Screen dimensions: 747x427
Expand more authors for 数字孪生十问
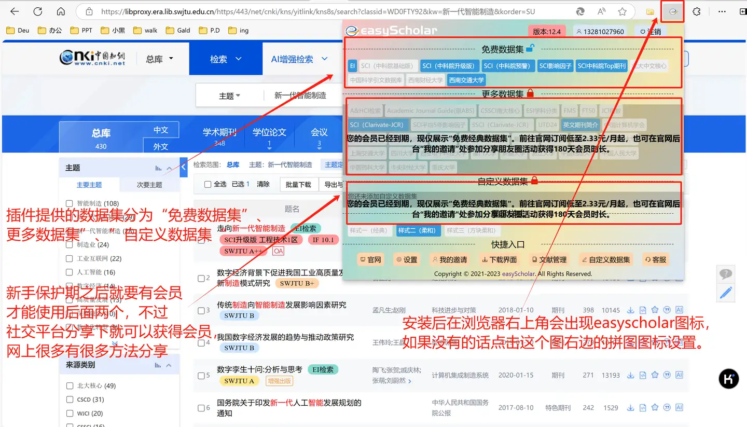click(x=410, y=381)
